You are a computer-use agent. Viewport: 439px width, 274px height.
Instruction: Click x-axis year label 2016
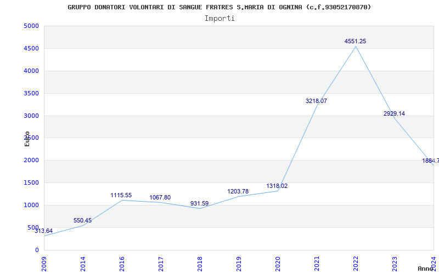[122, 264]
